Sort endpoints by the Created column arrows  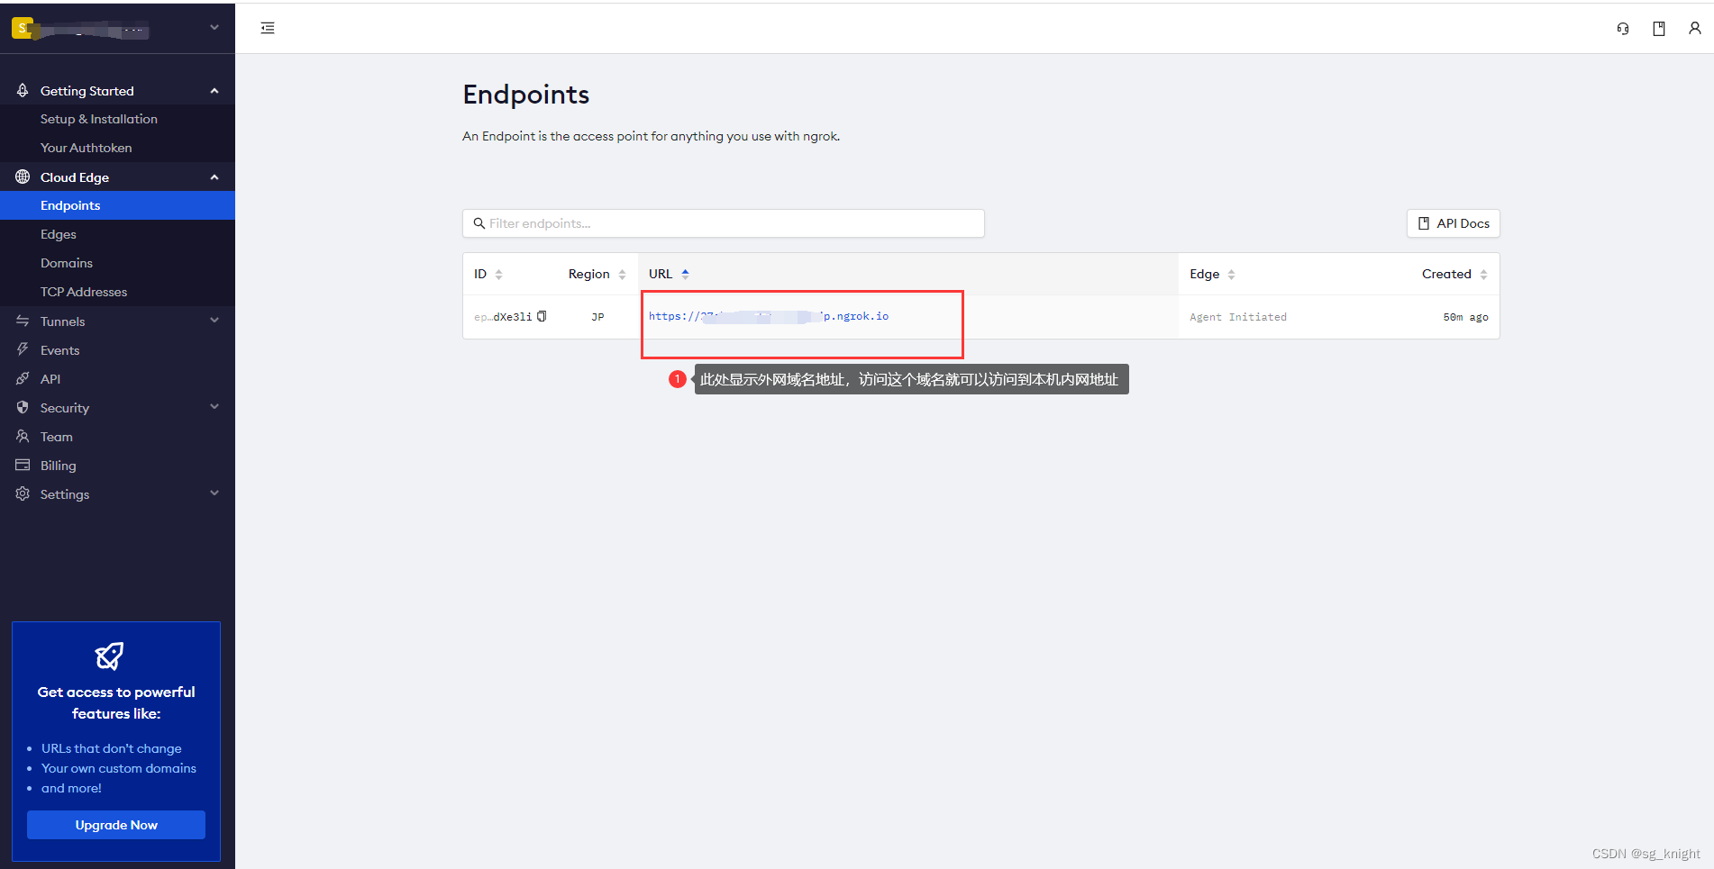pyautogui.click(x=1483, y=275)
